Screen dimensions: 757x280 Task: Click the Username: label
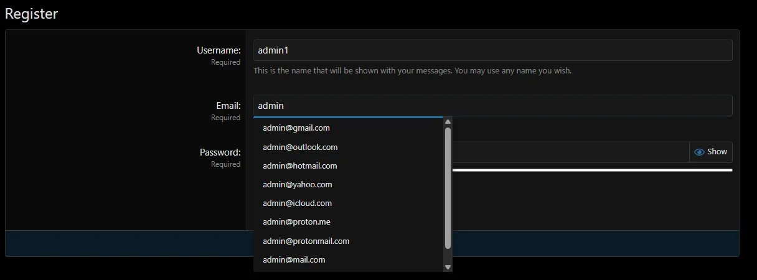tap(219, 50)
